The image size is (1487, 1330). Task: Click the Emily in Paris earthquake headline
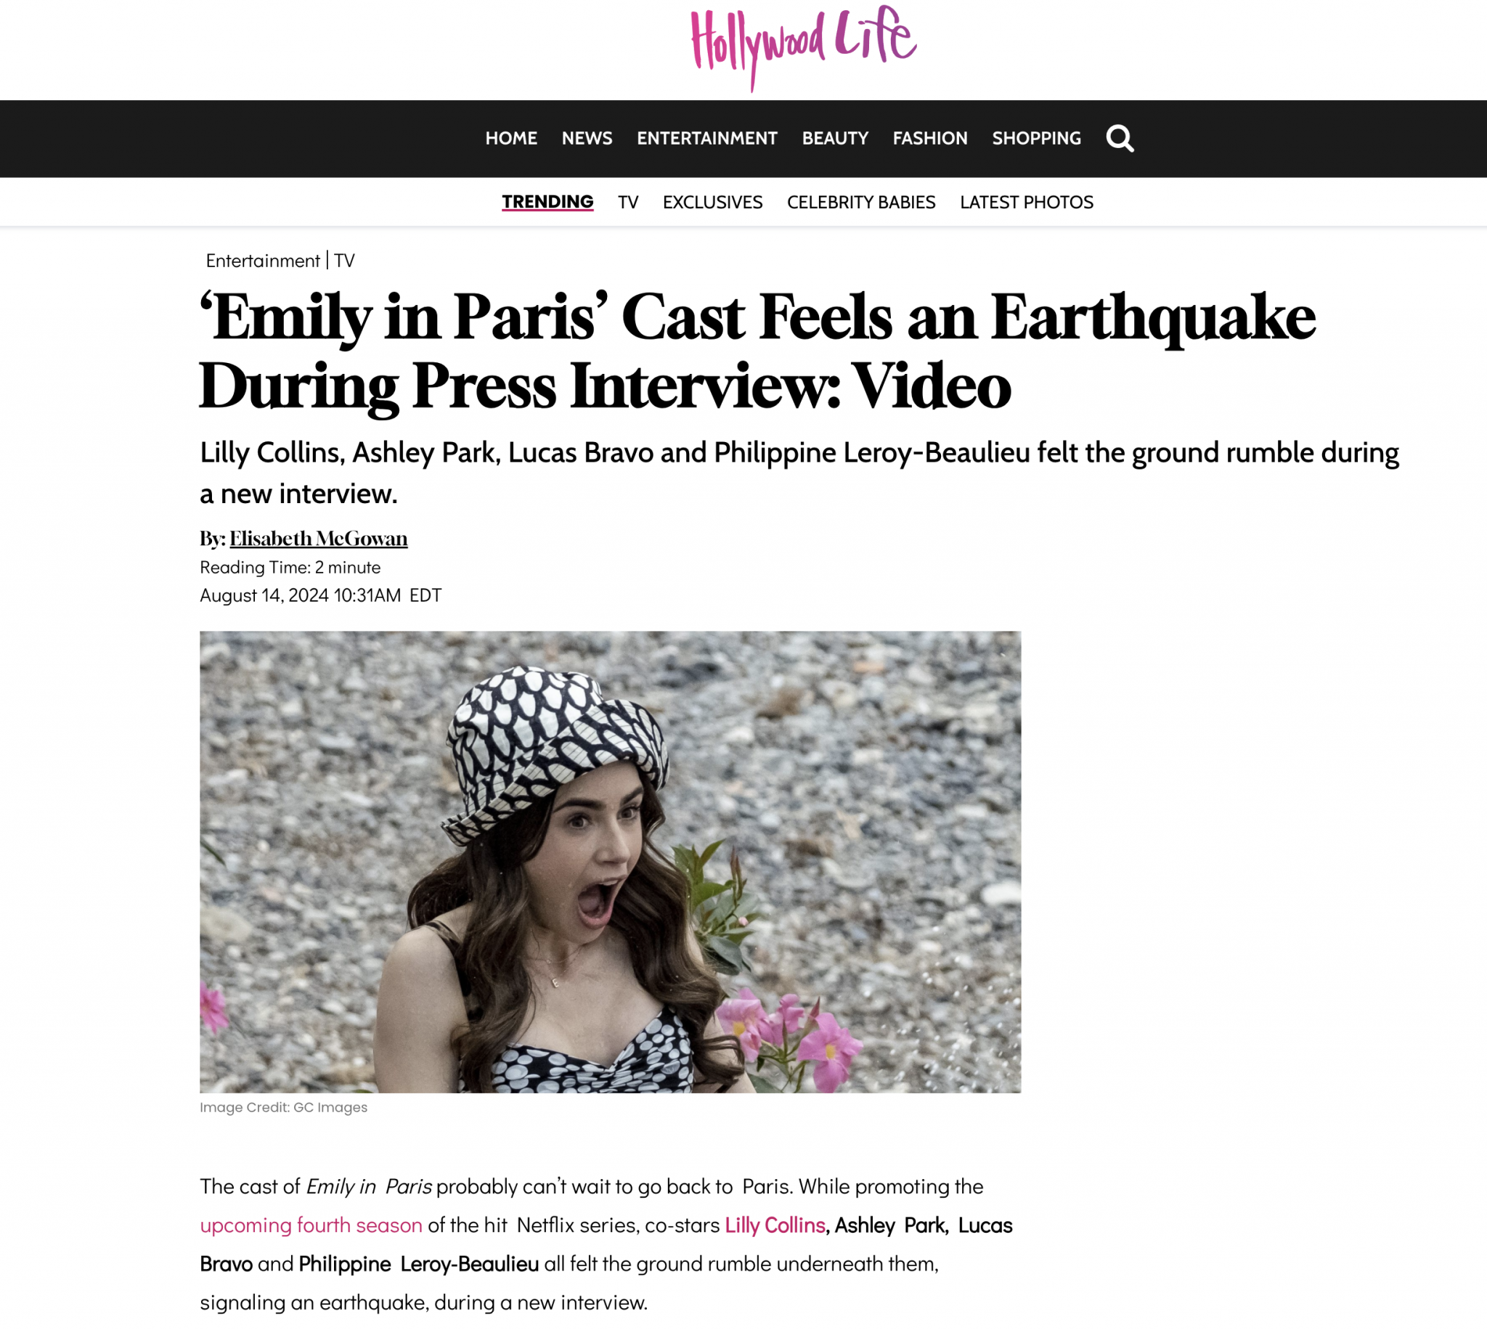coord(757,351)
